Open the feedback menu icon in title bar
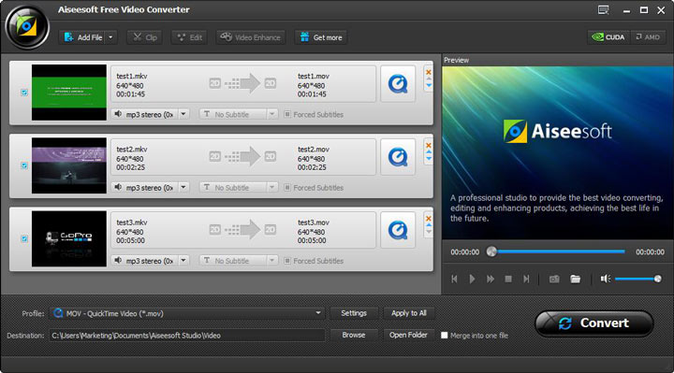The height and width of the screenshot is (373, 674). (604, 10)
